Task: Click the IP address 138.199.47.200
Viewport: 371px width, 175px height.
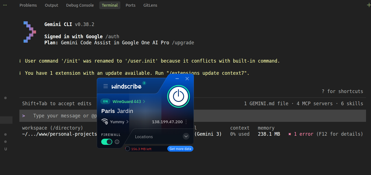Action: 167,122
